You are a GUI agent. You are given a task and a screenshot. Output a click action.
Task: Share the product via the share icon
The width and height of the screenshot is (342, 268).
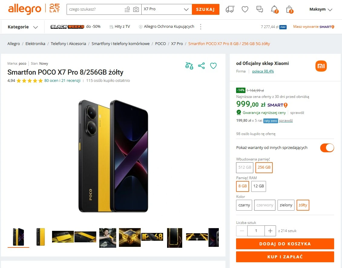coord(201,66)
